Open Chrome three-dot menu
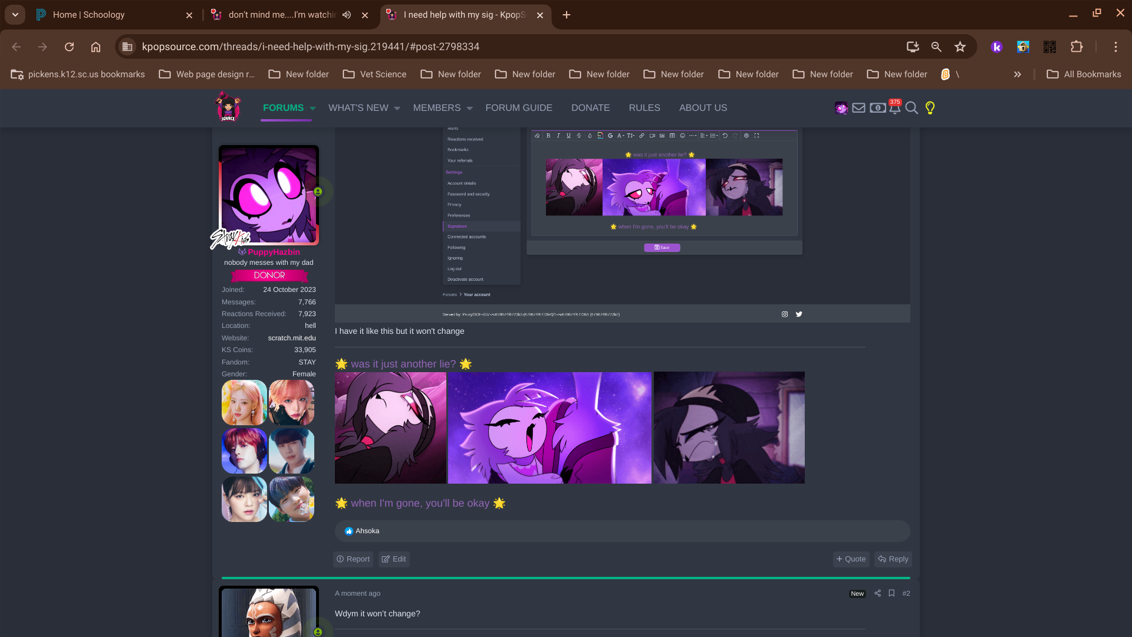The height and width of the screenshot is (637, 1132). tap(1115, 47)
